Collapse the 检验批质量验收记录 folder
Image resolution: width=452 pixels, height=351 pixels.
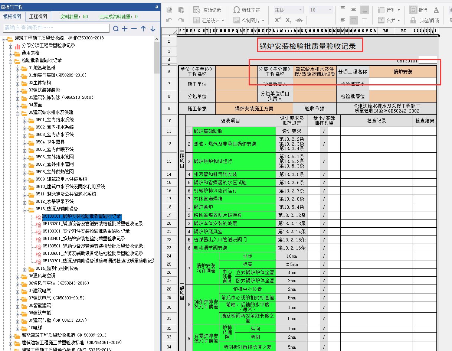10,61
